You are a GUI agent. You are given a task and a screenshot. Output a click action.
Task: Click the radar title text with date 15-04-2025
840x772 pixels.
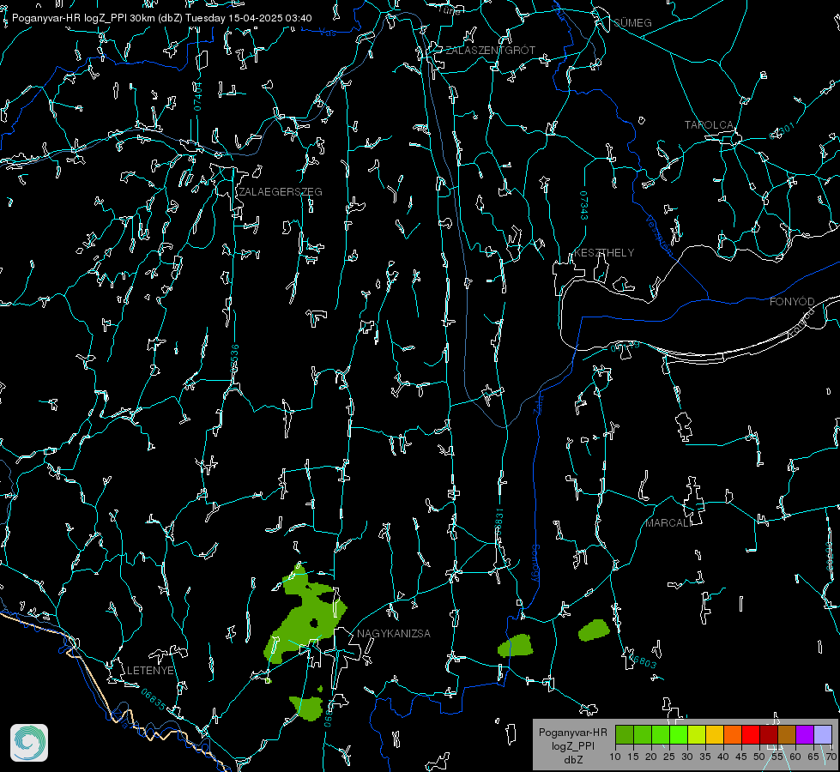[x=162, y=18]
